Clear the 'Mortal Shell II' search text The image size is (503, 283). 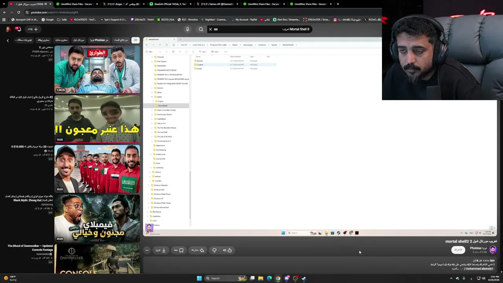pos(210,29)
